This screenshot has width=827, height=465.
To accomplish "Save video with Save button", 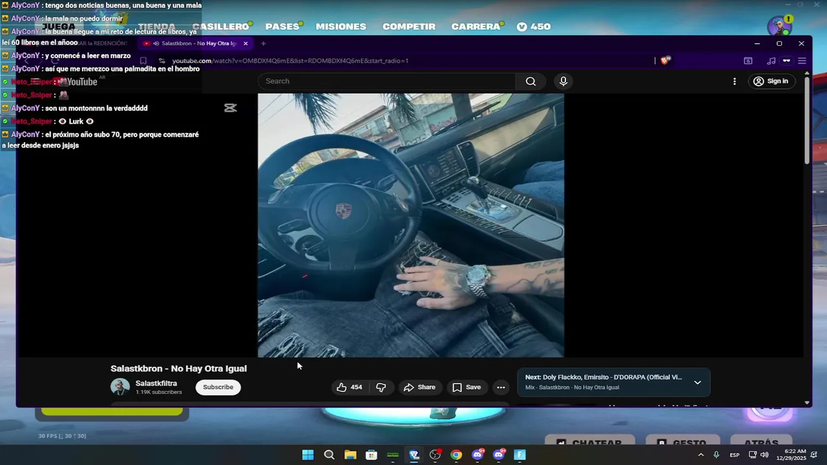I will 466,387.
